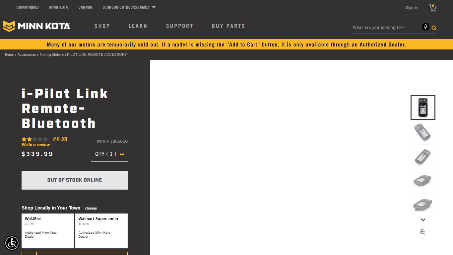Select the Minn Kota top-bar link

coord(58,7)
